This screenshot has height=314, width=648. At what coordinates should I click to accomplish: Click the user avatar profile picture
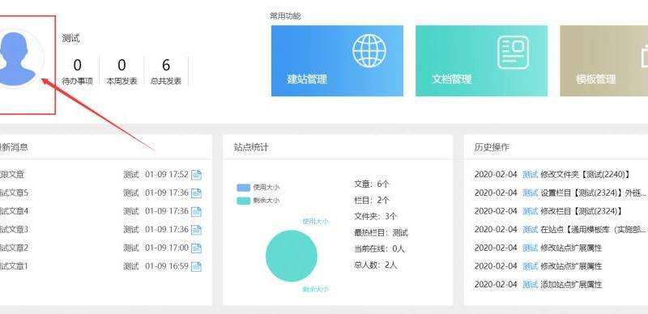(15, 58)
